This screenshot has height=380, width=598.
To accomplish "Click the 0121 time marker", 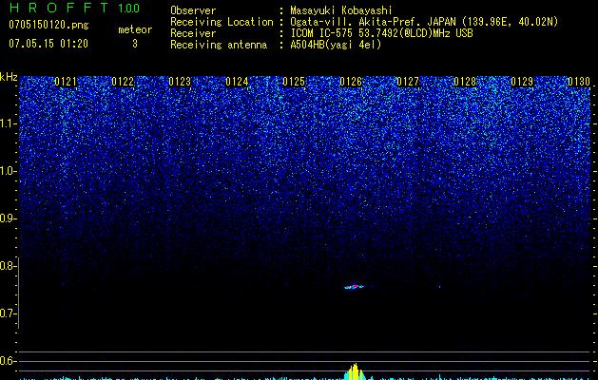I will pos(66,82).
